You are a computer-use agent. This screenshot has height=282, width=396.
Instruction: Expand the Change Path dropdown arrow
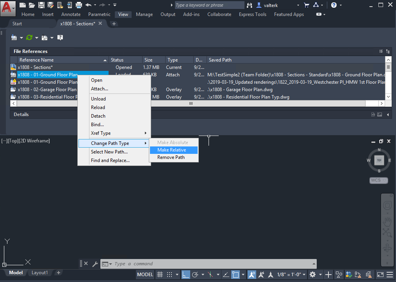coord(52,38)
